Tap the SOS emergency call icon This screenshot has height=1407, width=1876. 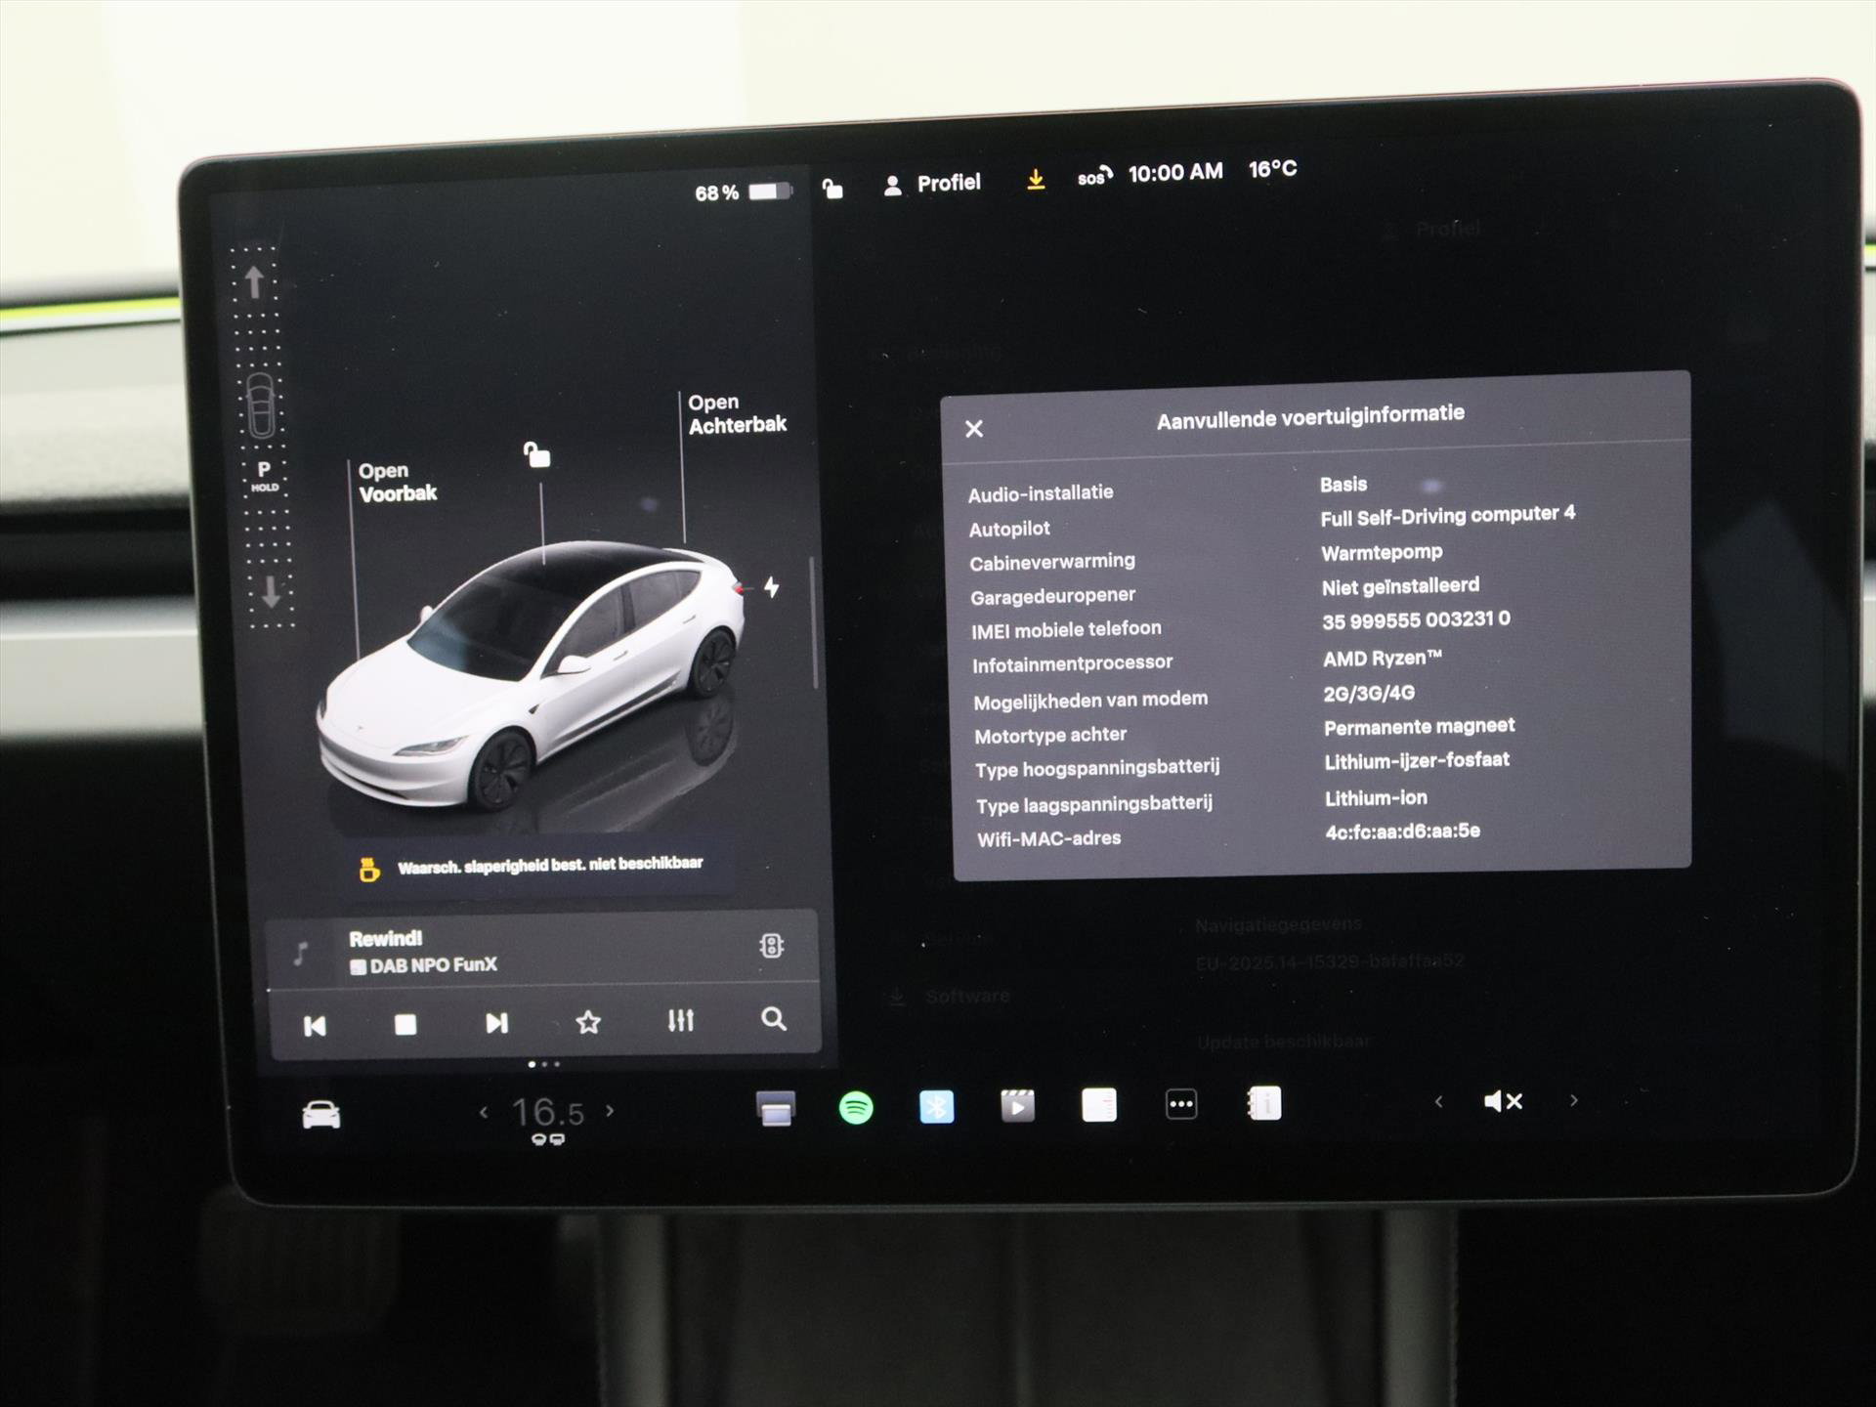point(1094,177)
